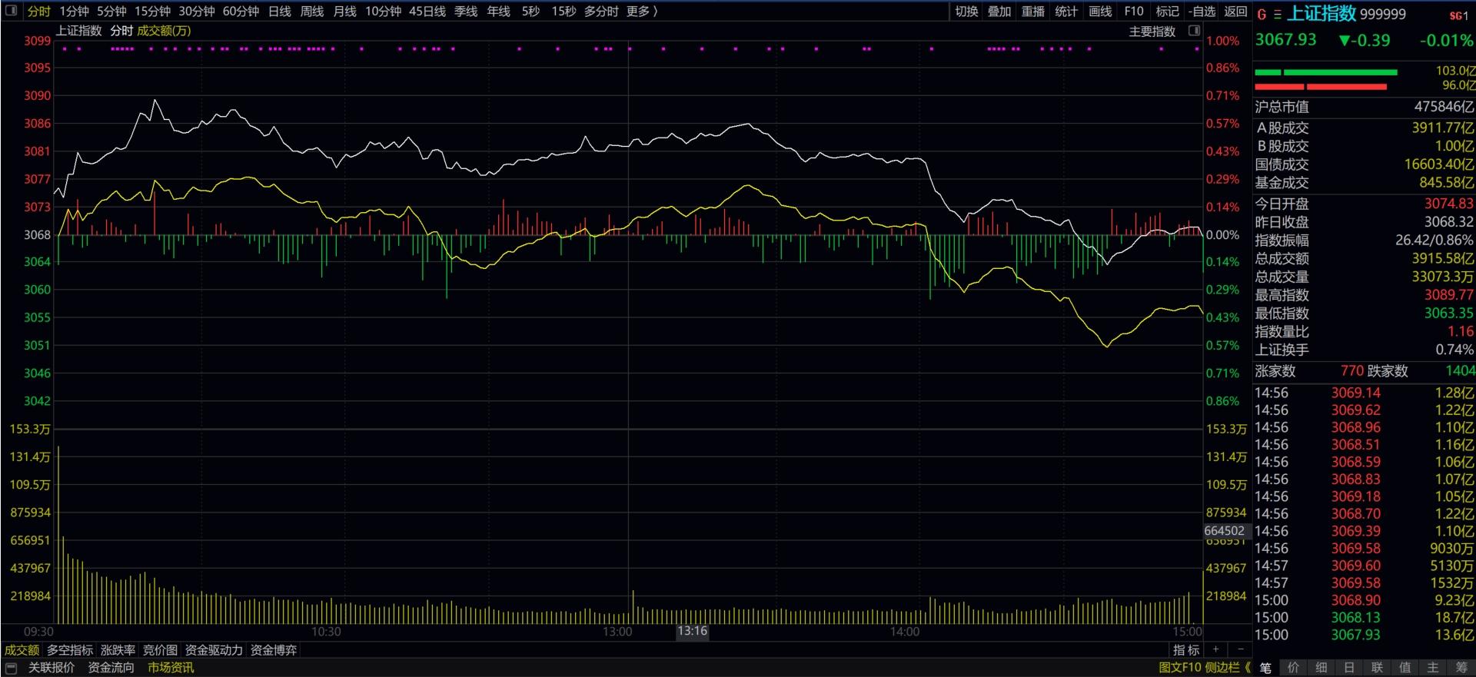Screen dimensions: 1476x677
Task: Click the bottom-left panel toggle icon
Action: pos(11,668)
